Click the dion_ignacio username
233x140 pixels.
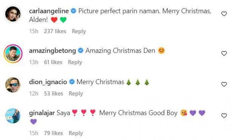[x=48, y=82]
